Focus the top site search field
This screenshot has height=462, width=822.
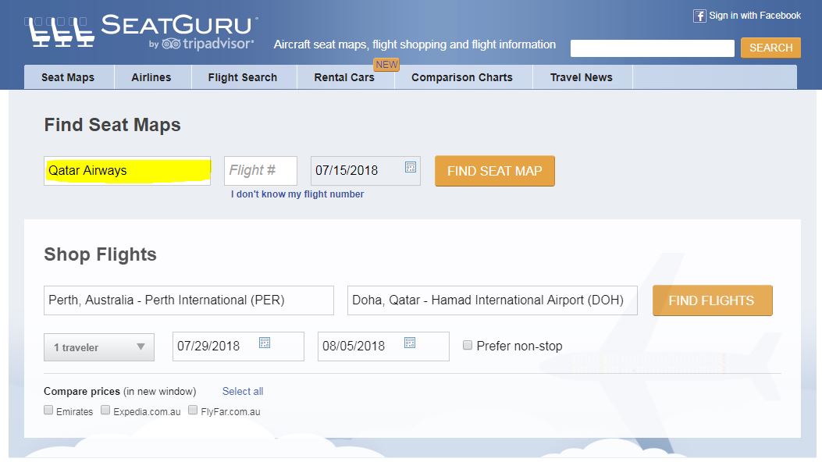[652, 48]
